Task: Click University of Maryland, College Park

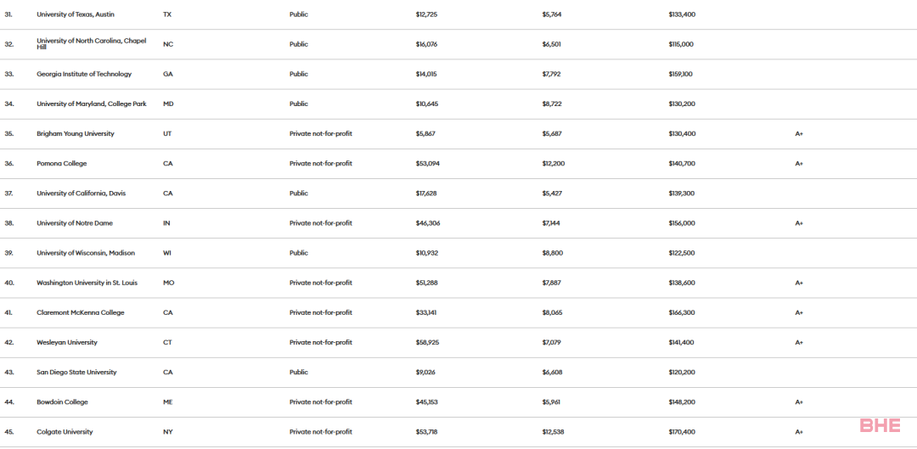Action: point(91,104)
